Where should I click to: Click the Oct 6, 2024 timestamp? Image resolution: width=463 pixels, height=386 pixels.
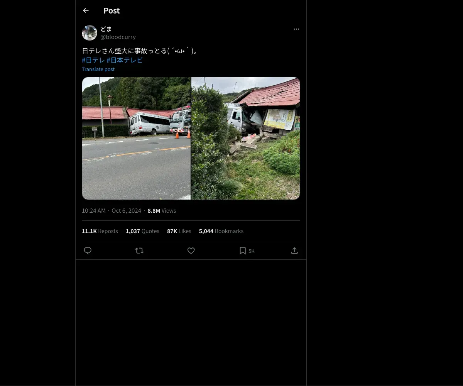(x=126, y=210)
